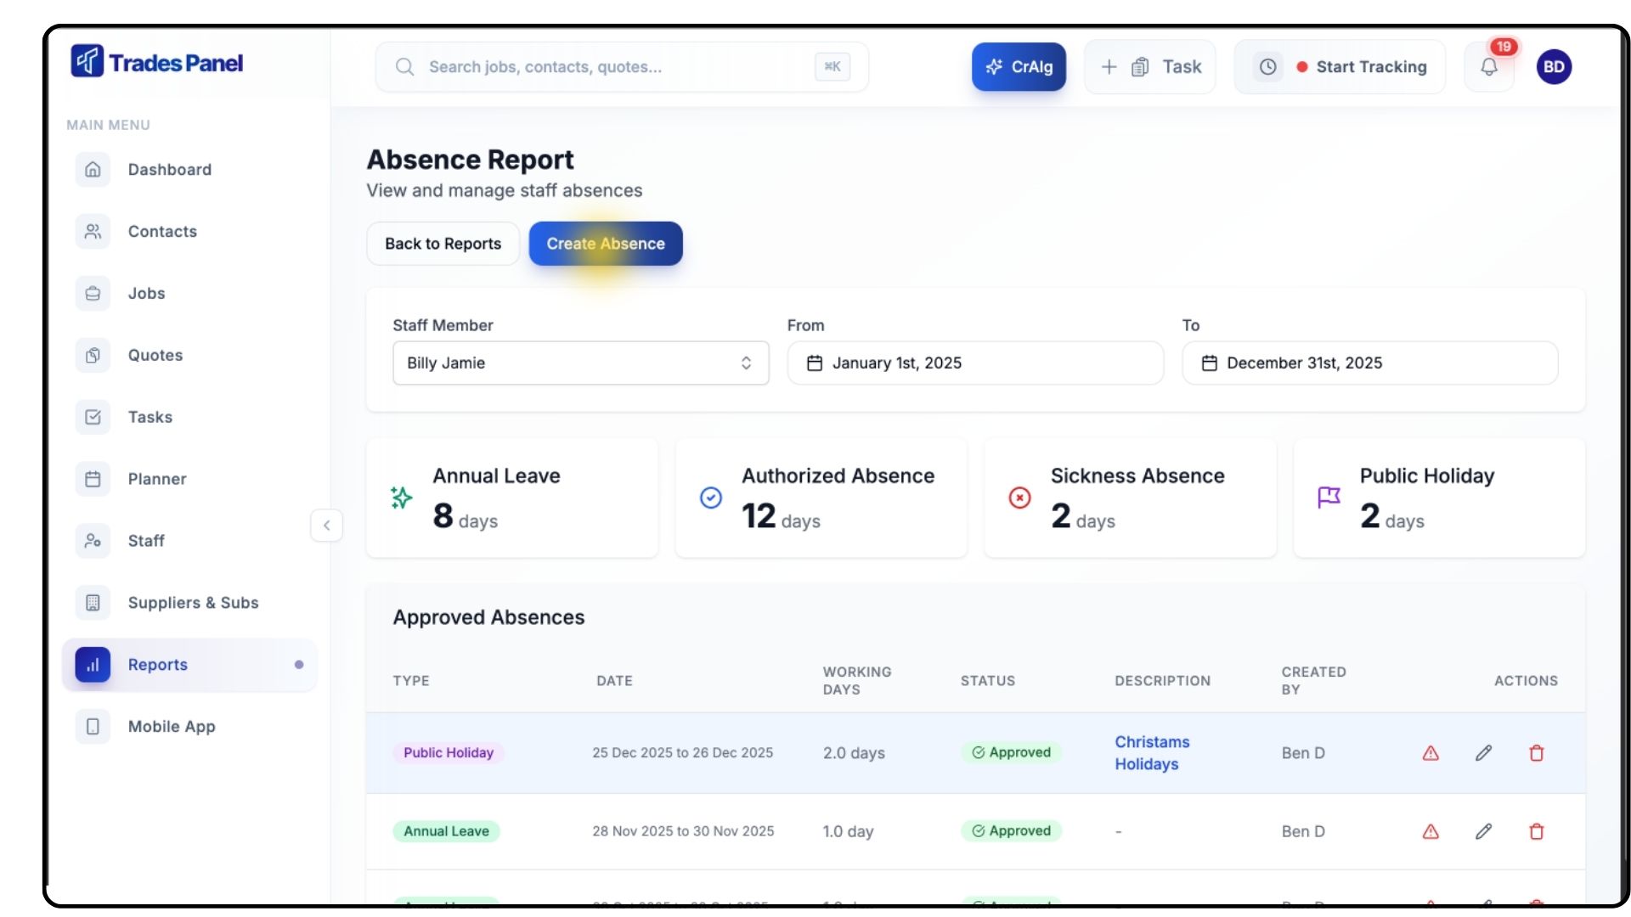Go to Suppliers & Subs in sidebar
This screenshot has width=1631, height=917.
[193, 603]
